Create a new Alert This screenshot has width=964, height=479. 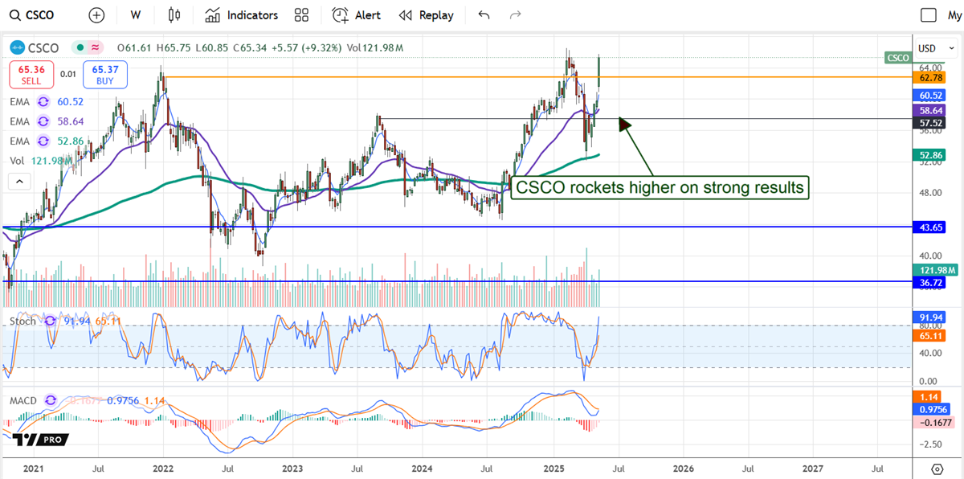click(x=357, y=15)
